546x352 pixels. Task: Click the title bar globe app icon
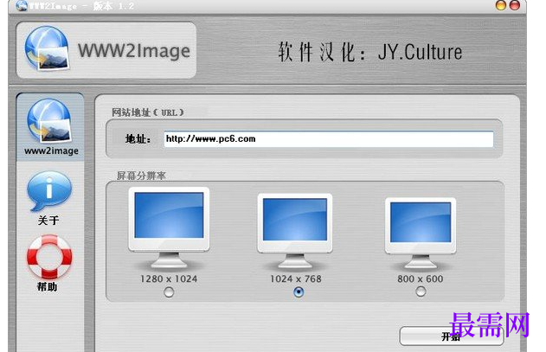[22, 5]
